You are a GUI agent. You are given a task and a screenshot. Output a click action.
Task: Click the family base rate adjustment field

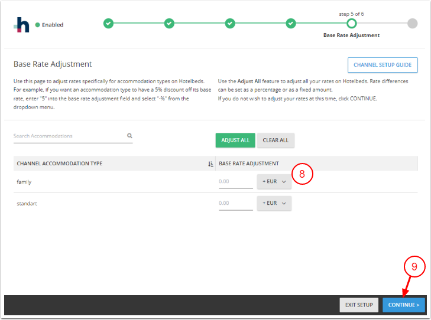[x=235, y=182]
